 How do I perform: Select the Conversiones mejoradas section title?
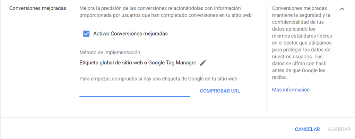(x=38, y=9)
